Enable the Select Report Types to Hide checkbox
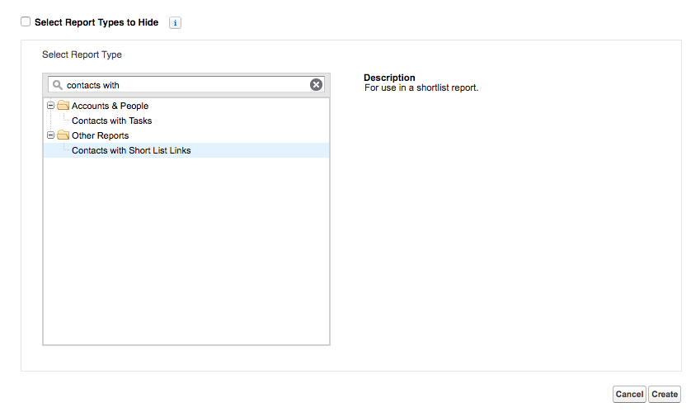Image resolution: width=691 pixels, height=412 pixels. pyautogui.click(x=26, y=21)
